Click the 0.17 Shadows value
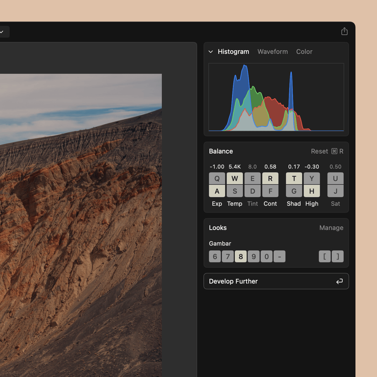The height and width of the screenshot is (377, 377). pos(294,167)
